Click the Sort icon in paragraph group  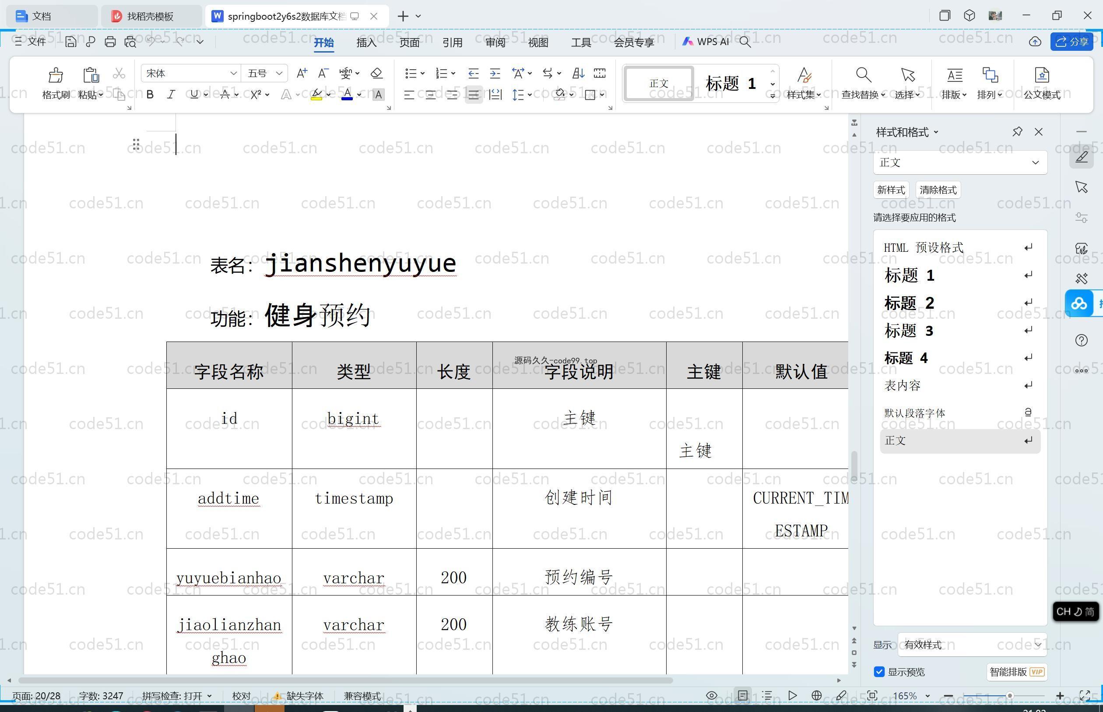point(578,73)
